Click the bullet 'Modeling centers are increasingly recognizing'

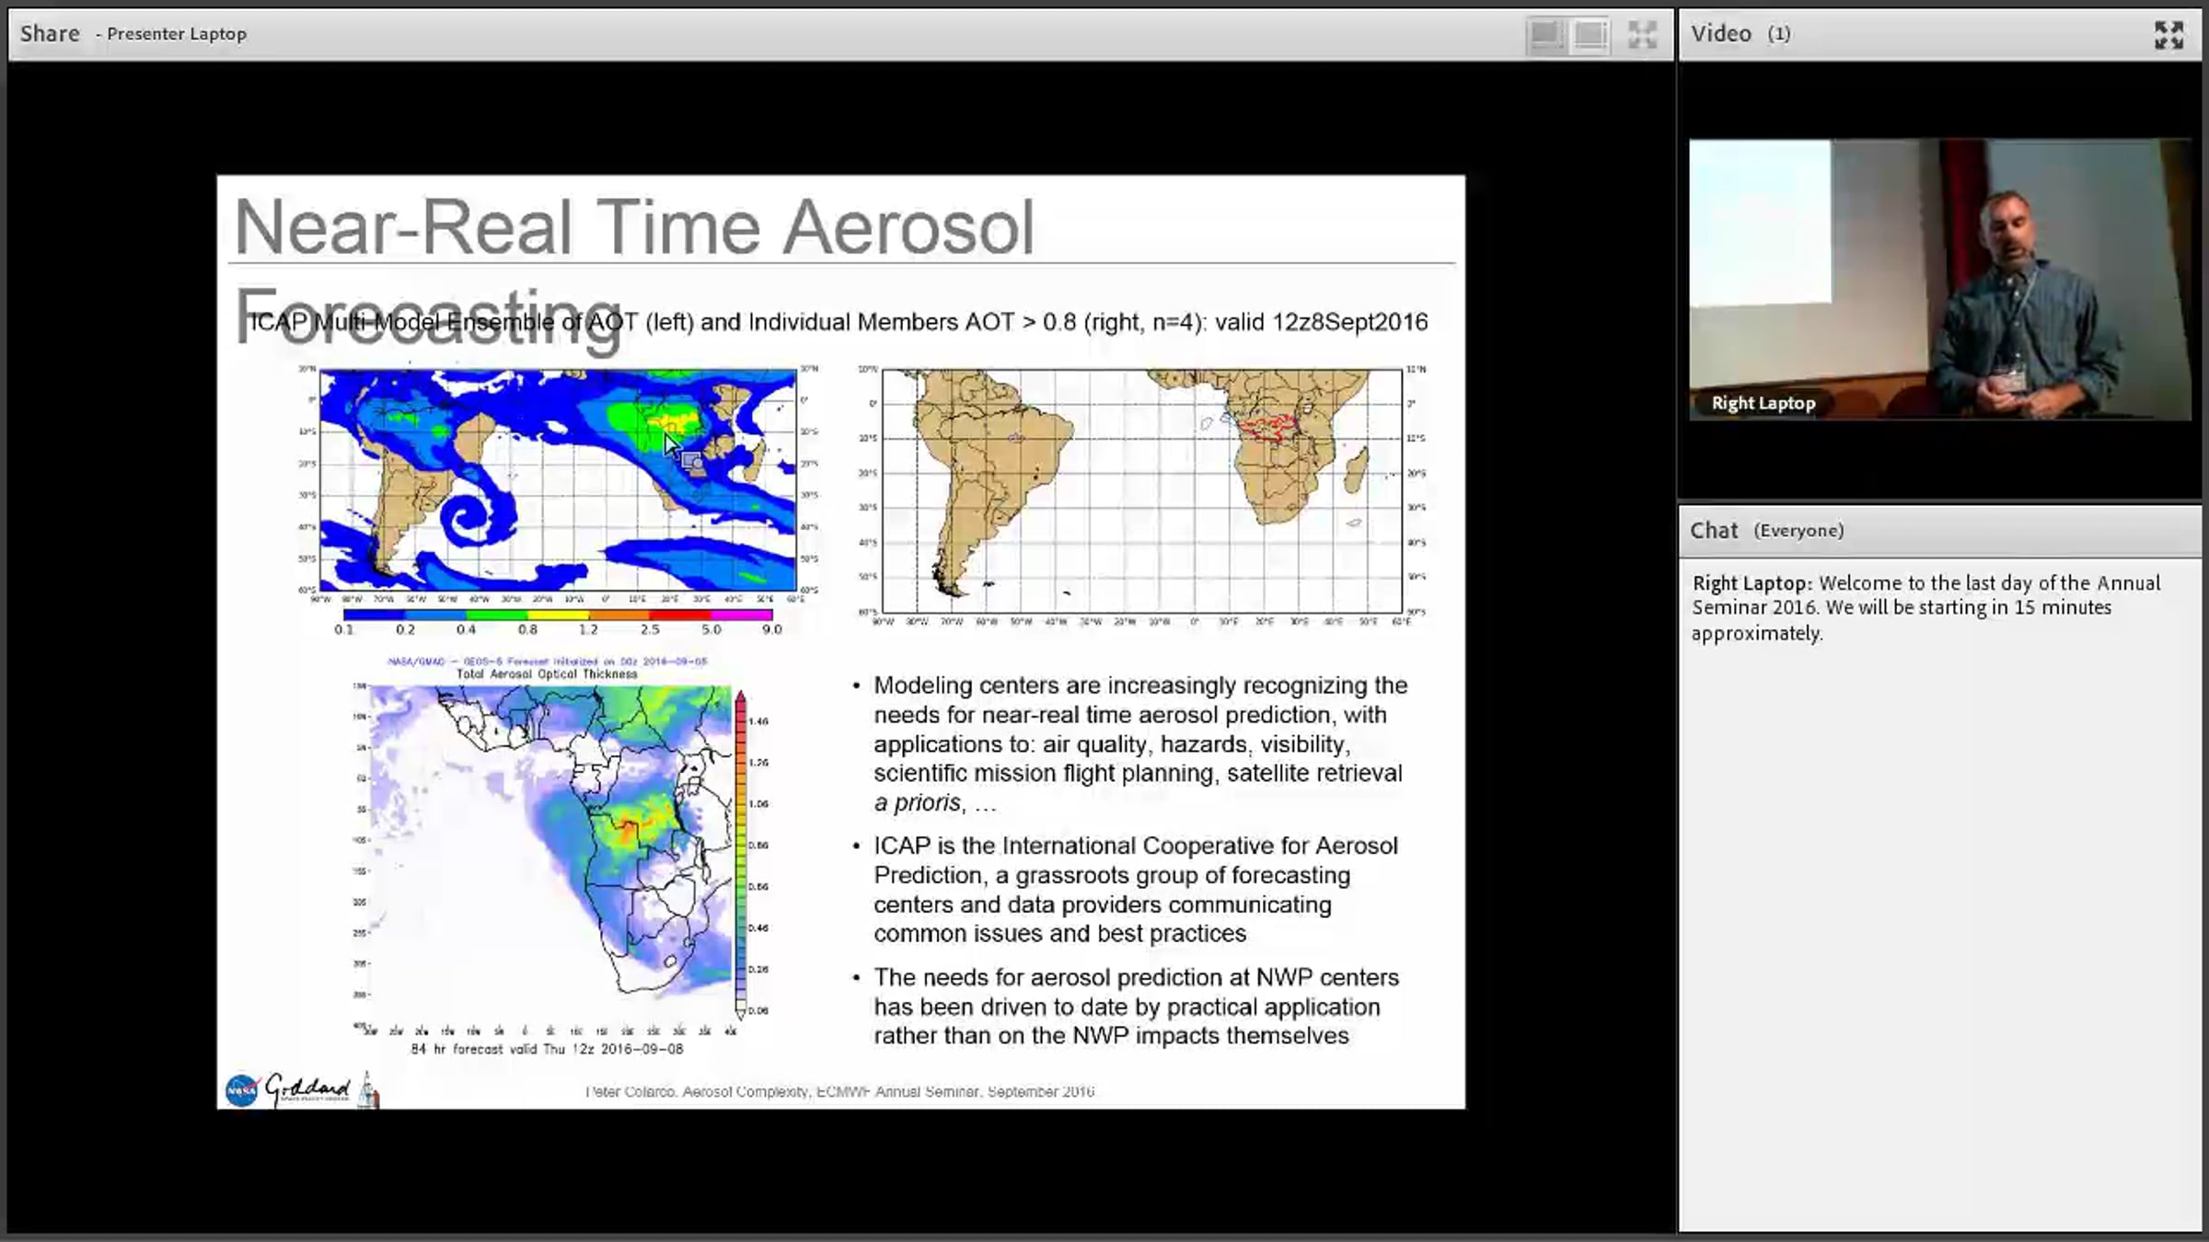tap(1139, 744)
